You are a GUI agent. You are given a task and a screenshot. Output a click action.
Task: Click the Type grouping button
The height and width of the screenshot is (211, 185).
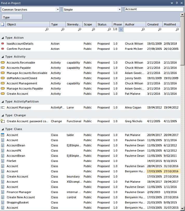tap(12, 17)
